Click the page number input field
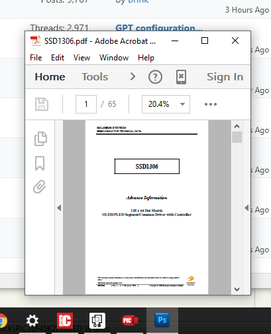Image resolution: width=271 pixels, height=334 pixels. click(x=86, y=104)
